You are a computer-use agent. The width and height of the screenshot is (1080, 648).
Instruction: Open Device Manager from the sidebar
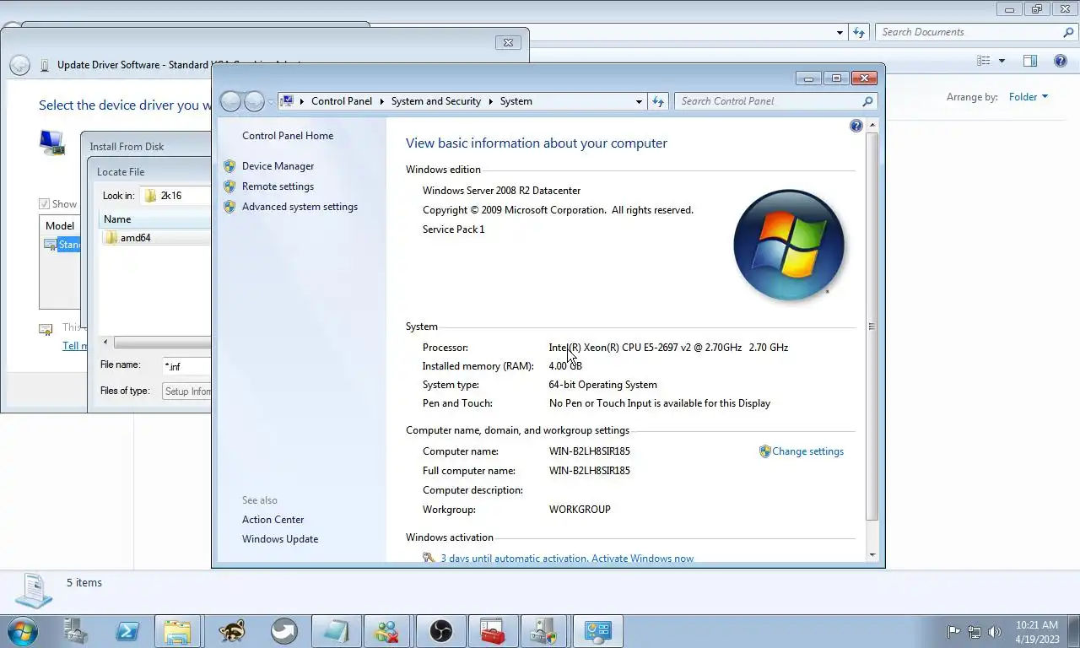(278, 166)
